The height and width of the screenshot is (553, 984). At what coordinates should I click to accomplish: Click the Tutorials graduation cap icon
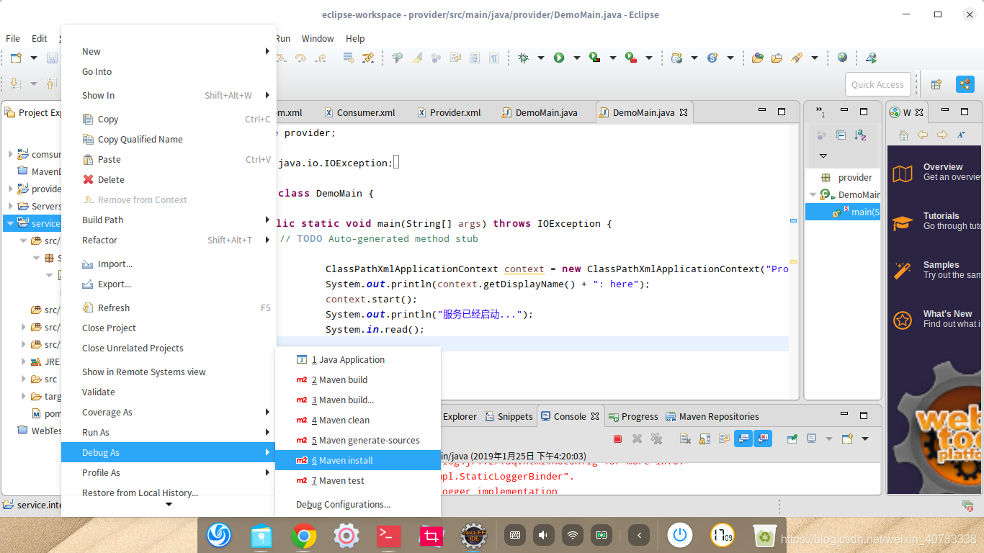(x=903, y=222)
